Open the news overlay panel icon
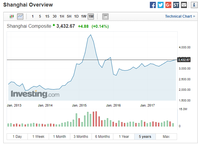Screen dimensions: 198x145 tap(105, 16)
